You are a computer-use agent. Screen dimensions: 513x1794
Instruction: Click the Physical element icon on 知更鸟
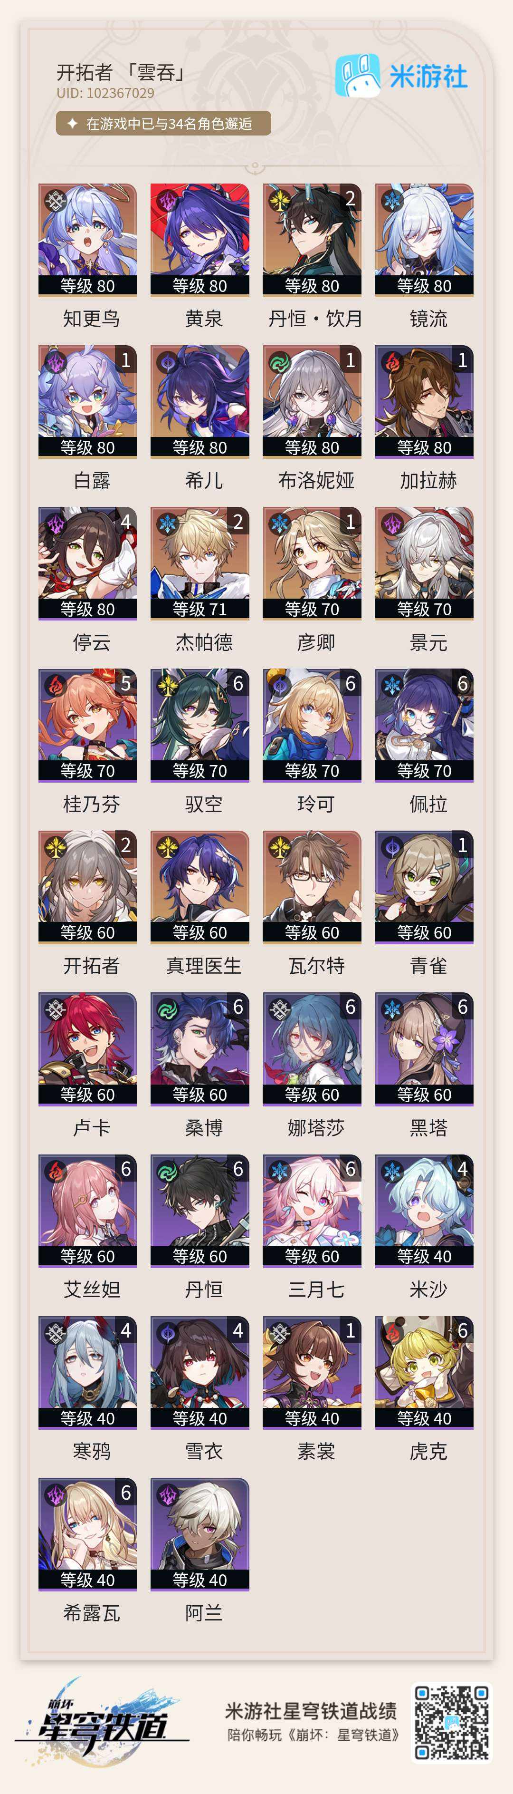[x=55, y=201]
